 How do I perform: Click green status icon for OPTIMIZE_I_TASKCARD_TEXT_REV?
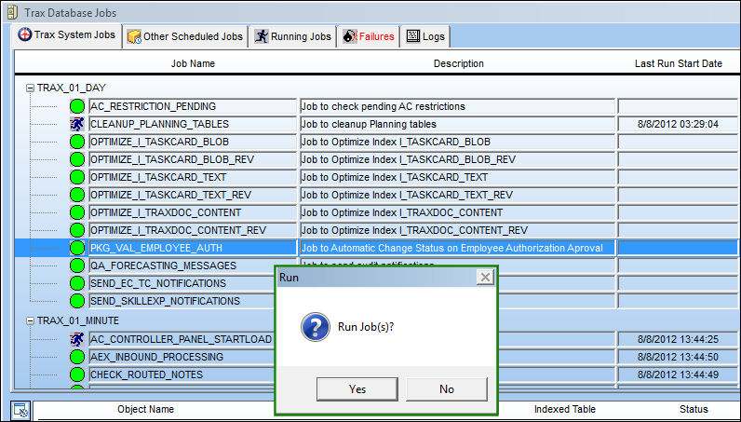[77, 195]
